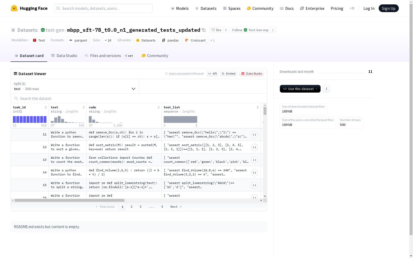
Task: Click the Embed button
Action: pos(228,74)
